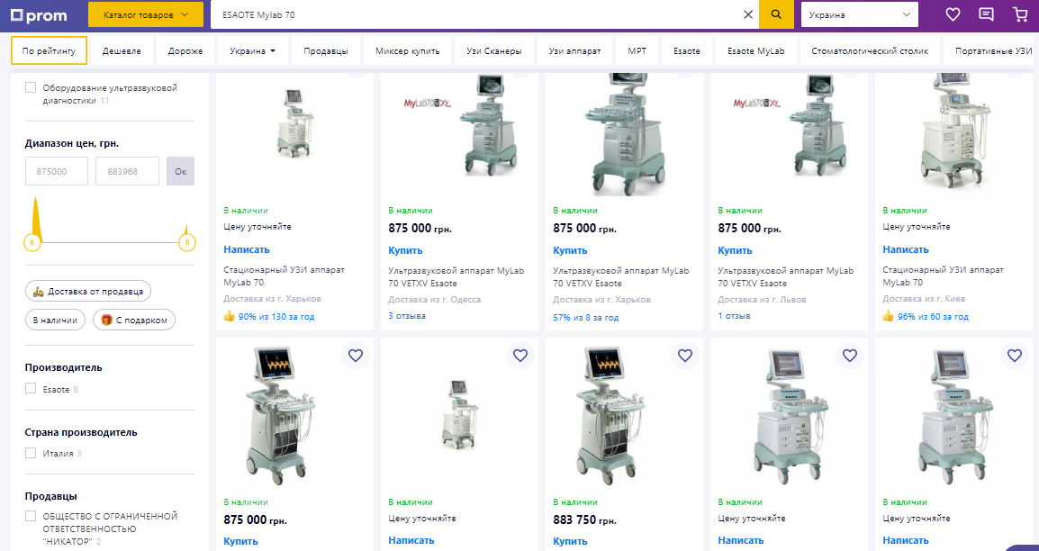Click 'Купить' for the 883 750 грн product
This screenshot has width=1039, height=551.
coord(570,541)
